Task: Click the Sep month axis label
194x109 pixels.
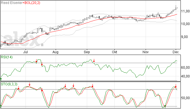Action: 87,52
